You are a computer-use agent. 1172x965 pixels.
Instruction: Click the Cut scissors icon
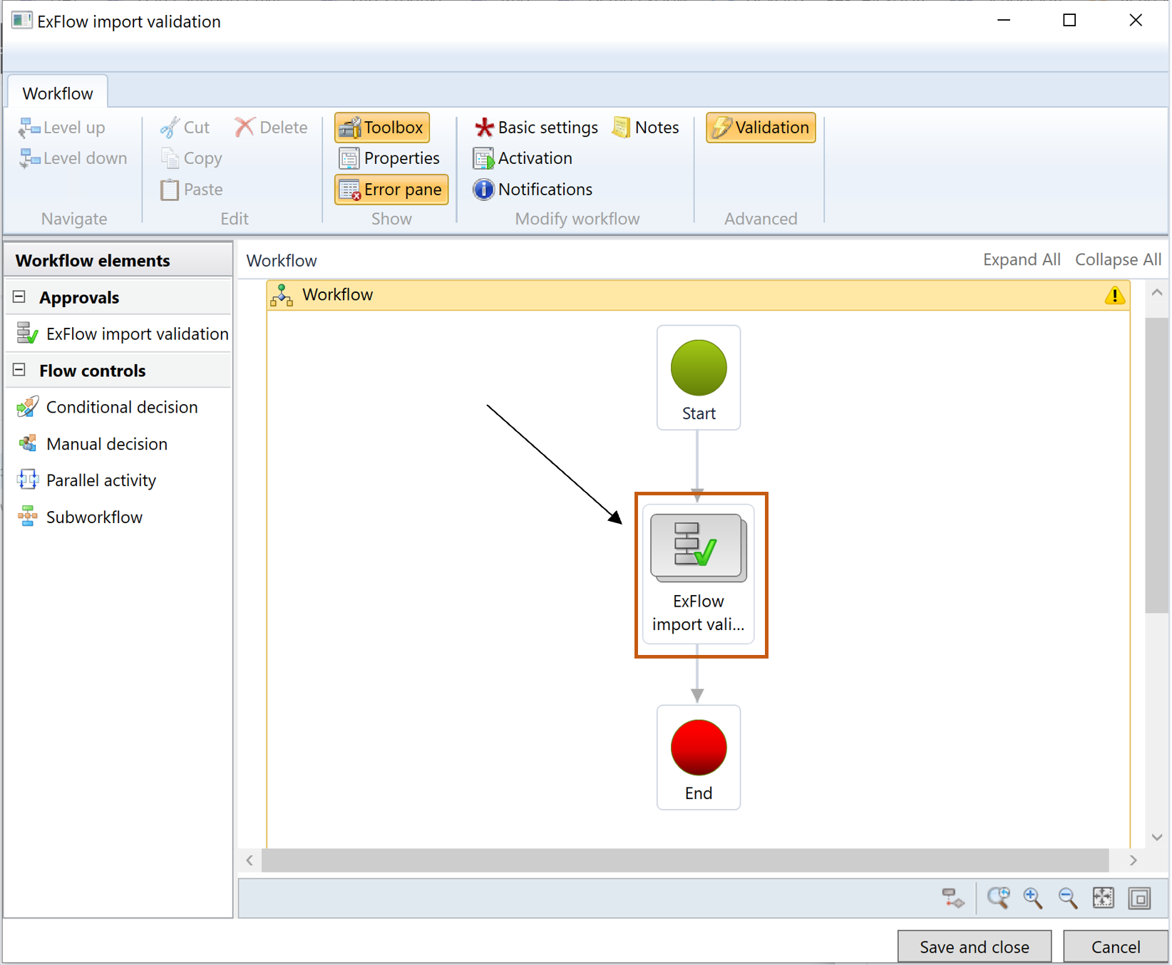(170, 128)
